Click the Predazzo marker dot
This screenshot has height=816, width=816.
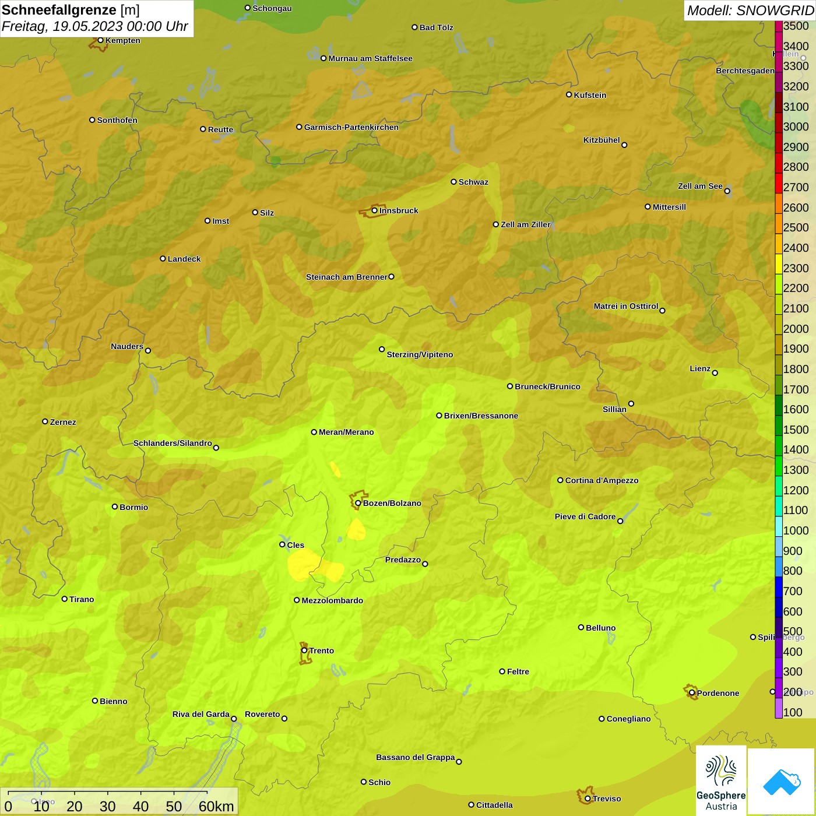click(425, 564)
